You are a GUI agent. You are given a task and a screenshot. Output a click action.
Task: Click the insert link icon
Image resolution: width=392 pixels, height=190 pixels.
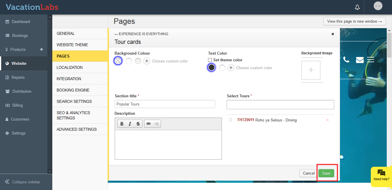click(148, 124)
